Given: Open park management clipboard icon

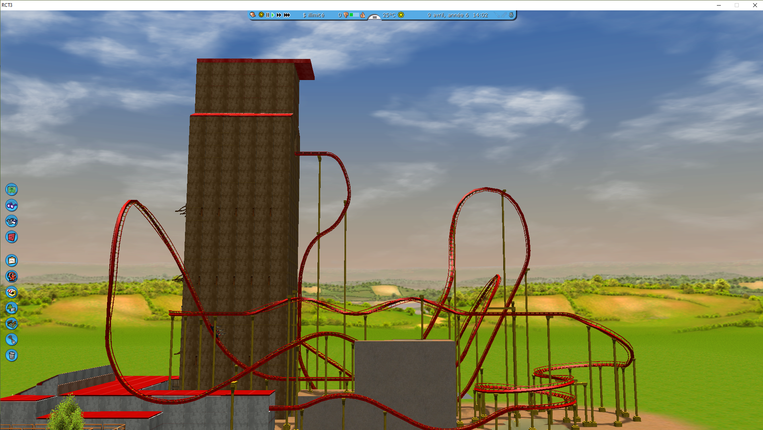Looking at the screenshot, I should (x=12, y=261).
